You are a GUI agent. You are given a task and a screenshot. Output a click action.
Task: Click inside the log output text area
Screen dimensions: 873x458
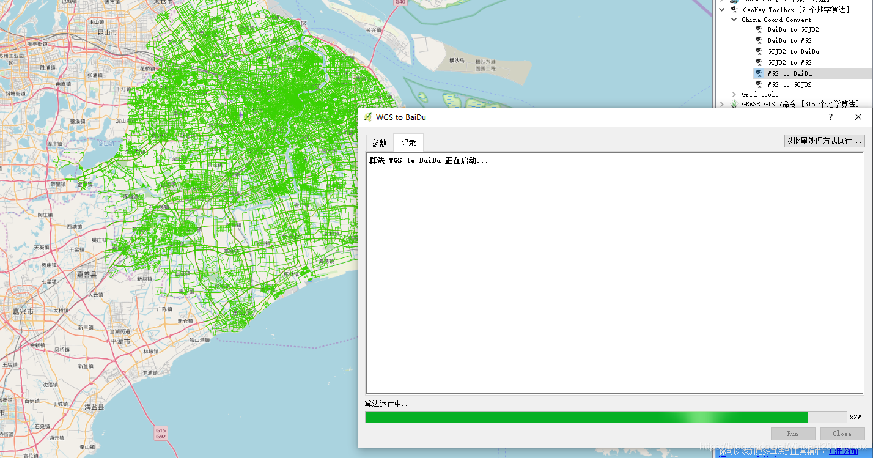[x=614, y=273]
